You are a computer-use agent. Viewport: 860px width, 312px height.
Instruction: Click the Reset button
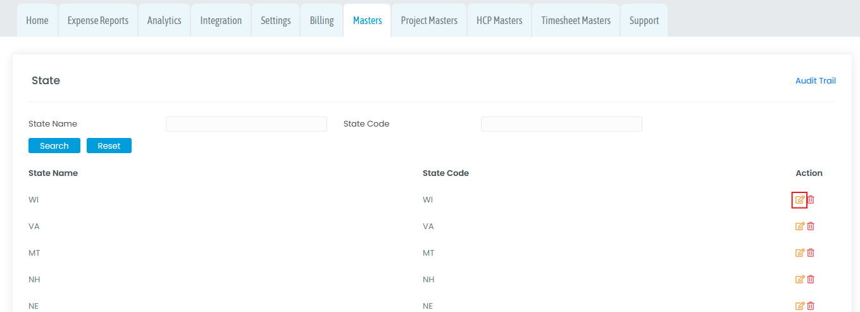tap(109, 146)
